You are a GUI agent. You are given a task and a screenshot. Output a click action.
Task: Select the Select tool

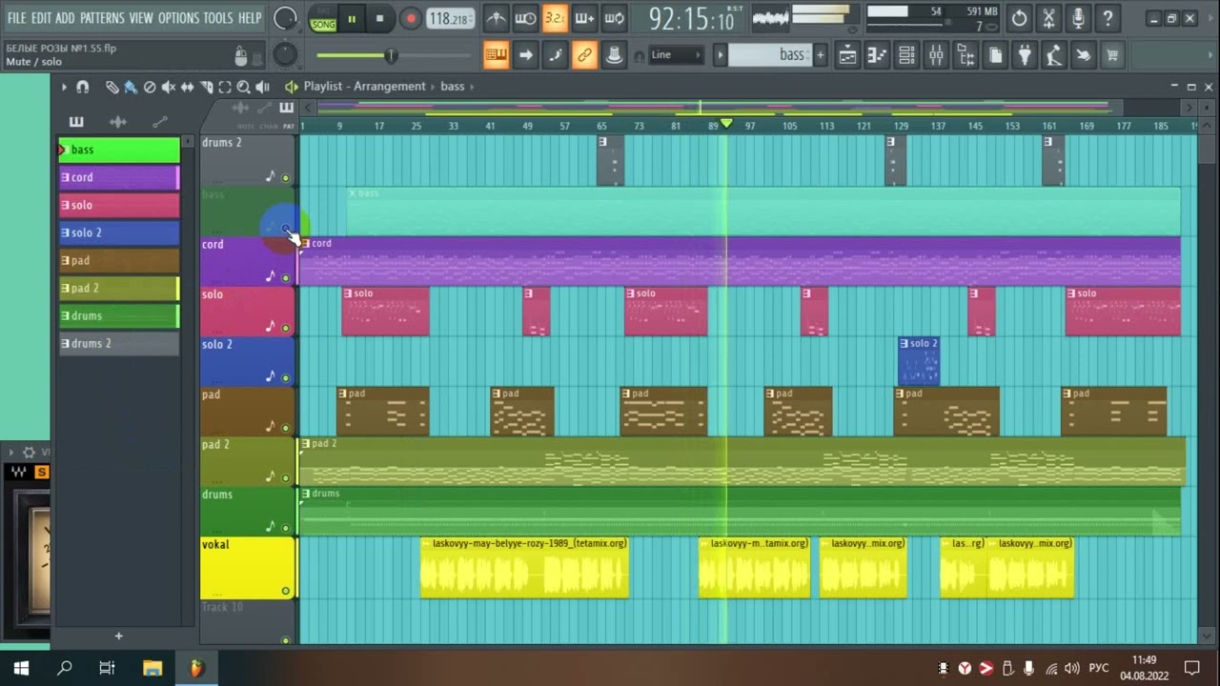225,87
